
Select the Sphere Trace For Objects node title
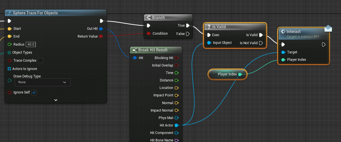36,13
